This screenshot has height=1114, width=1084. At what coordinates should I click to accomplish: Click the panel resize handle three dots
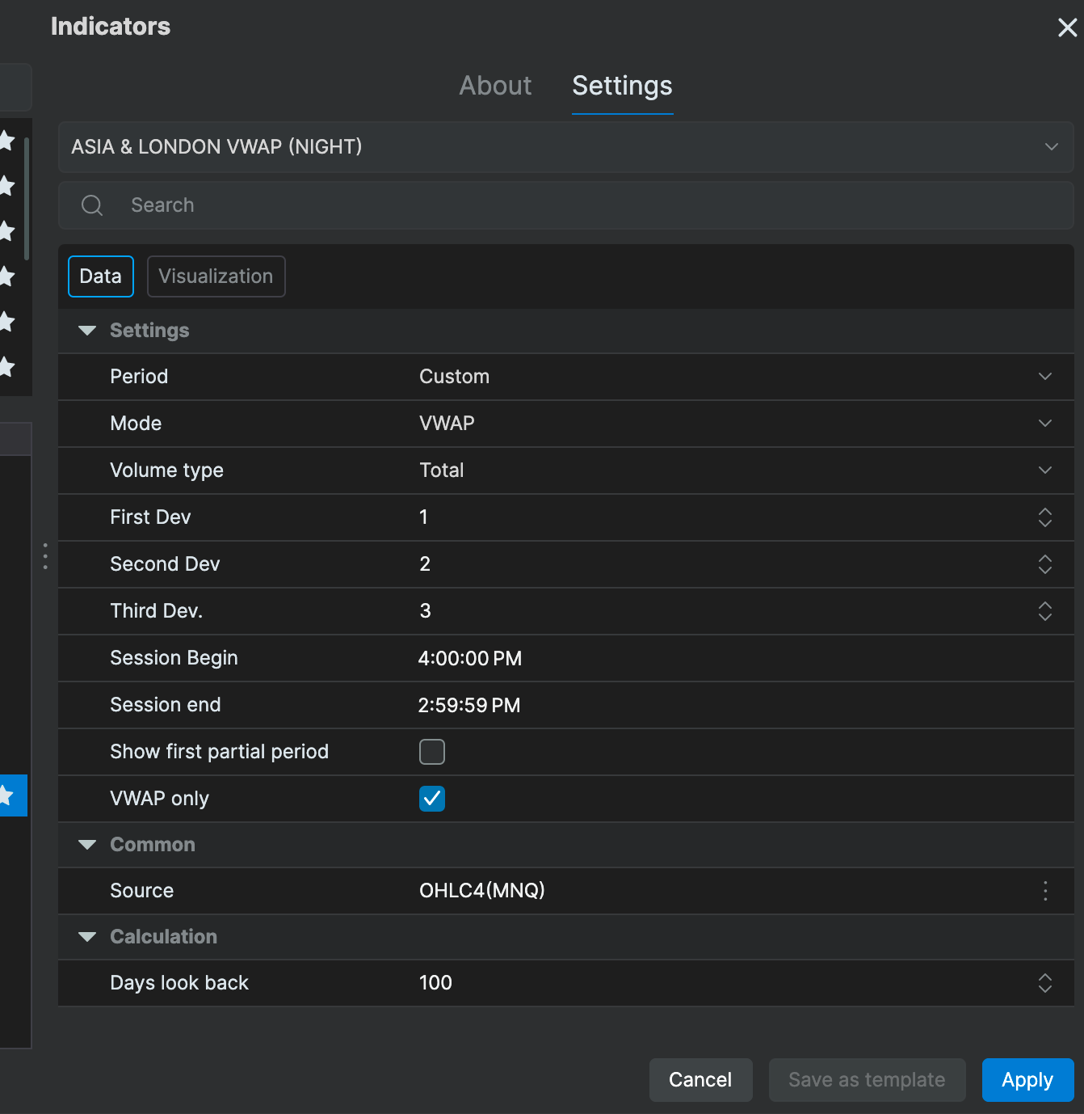click(x=45, y=556)
